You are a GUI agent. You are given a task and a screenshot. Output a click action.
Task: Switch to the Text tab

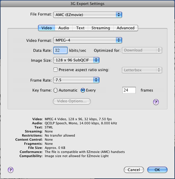click(80, 28)
